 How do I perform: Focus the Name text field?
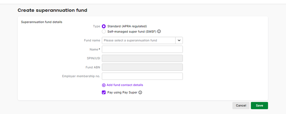pyautogui.click(x=142, y=49)
